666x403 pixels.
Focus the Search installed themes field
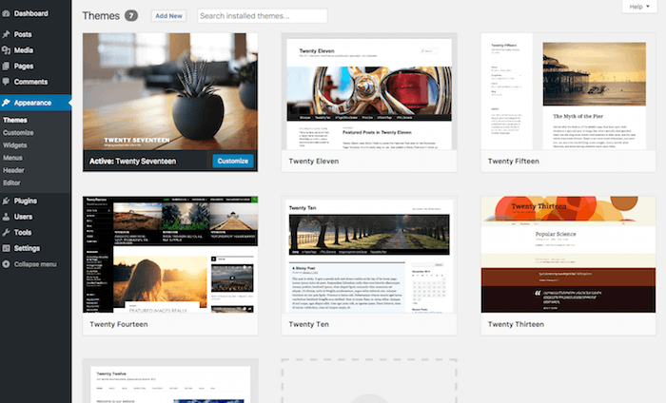pyautogui.click(x=263, y=16)
